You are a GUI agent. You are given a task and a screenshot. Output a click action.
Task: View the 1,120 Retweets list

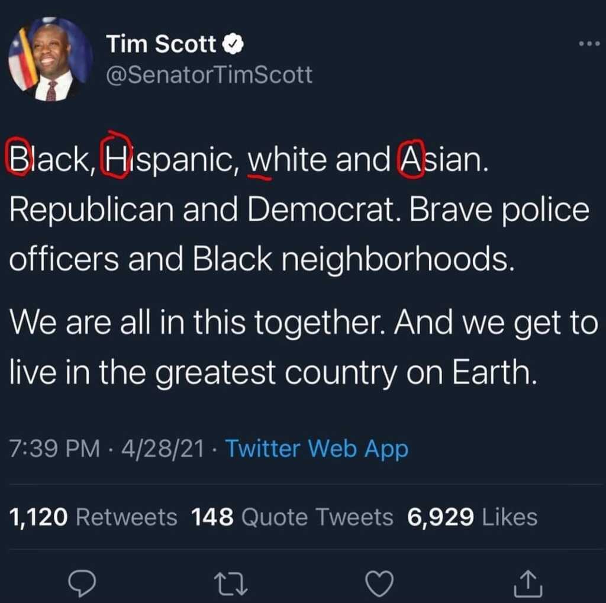pos(93,517)
